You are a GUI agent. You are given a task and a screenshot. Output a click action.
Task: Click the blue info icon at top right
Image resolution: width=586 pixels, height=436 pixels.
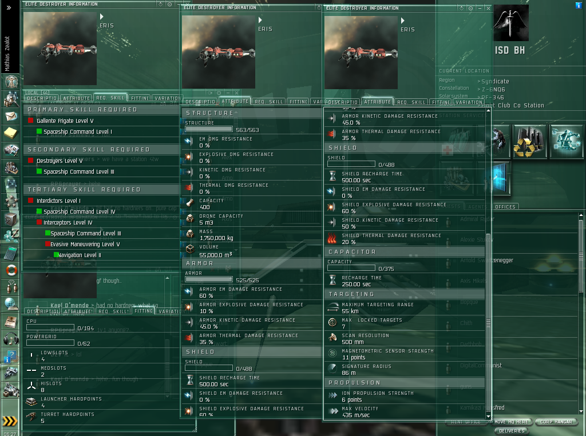coord(579,5)
